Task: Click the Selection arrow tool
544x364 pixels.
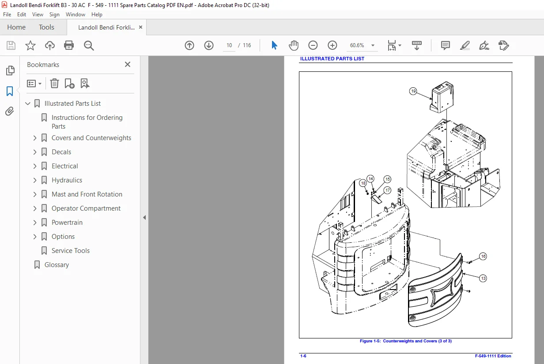Action: coord(274,45)
